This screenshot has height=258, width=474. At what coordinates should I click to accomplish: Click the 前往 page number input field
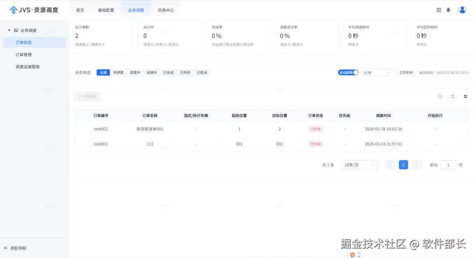click(448, 165)
